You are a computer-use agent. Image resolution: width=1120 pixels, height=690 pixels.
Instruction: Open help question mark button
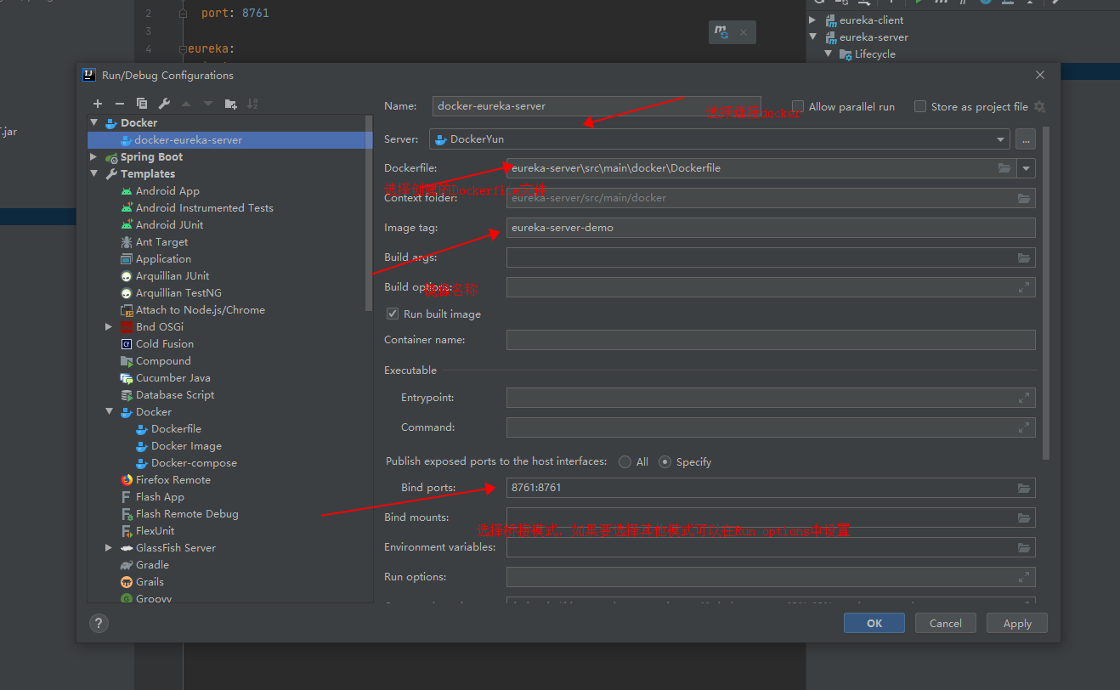pos(99,624)
